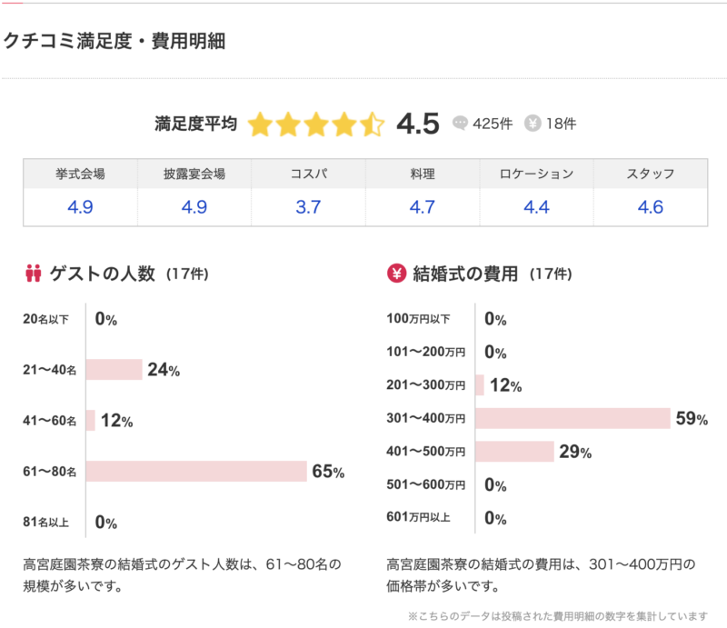Viewport: 727px width, 628px height.
Task: Click the pink guest people icon
Action: point(34,273)
